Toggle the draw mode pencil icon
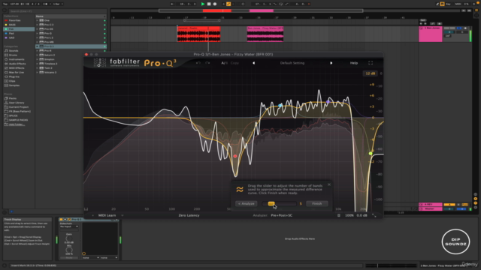The width and height of the screenshot is (481, 270). pos(437,4)
